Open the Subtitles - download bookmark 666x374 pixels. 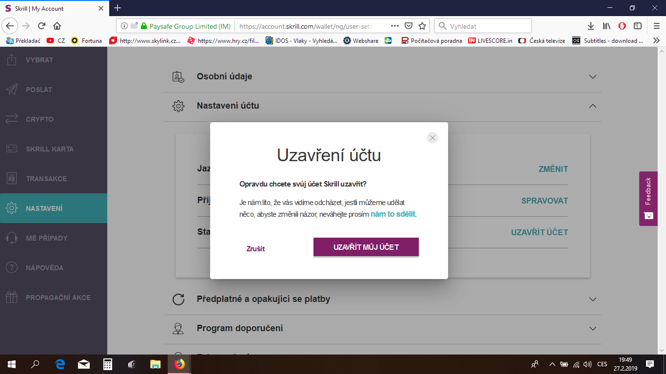pyautogui.click(x=608, y=41)
